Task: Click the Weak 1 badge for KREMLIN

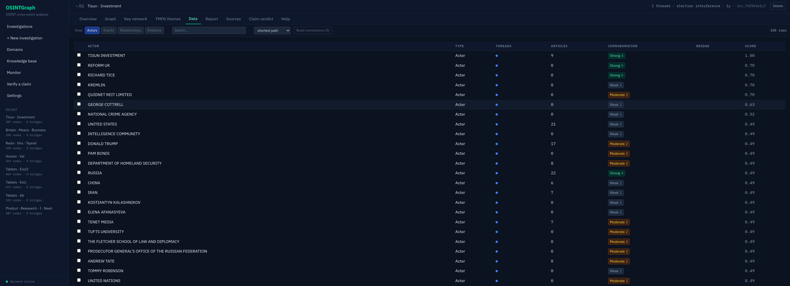Action: point(616,85)
